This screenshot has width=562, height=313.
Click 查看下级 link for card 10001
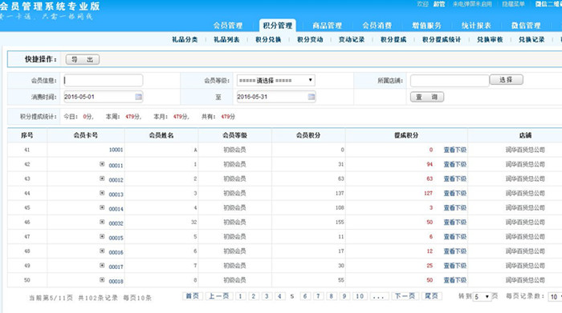pyautogui.click(x=455, y=150)
